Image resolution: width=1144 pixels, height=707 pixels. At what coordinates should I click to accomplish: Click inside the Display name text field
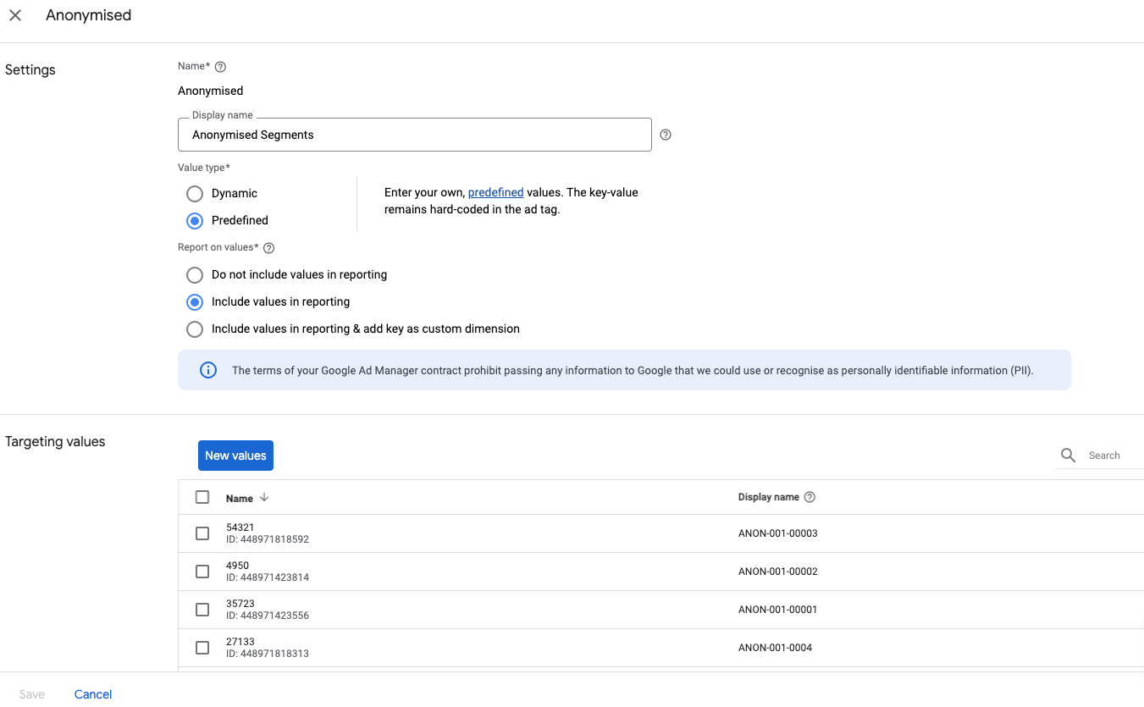[x=414, y=135]
